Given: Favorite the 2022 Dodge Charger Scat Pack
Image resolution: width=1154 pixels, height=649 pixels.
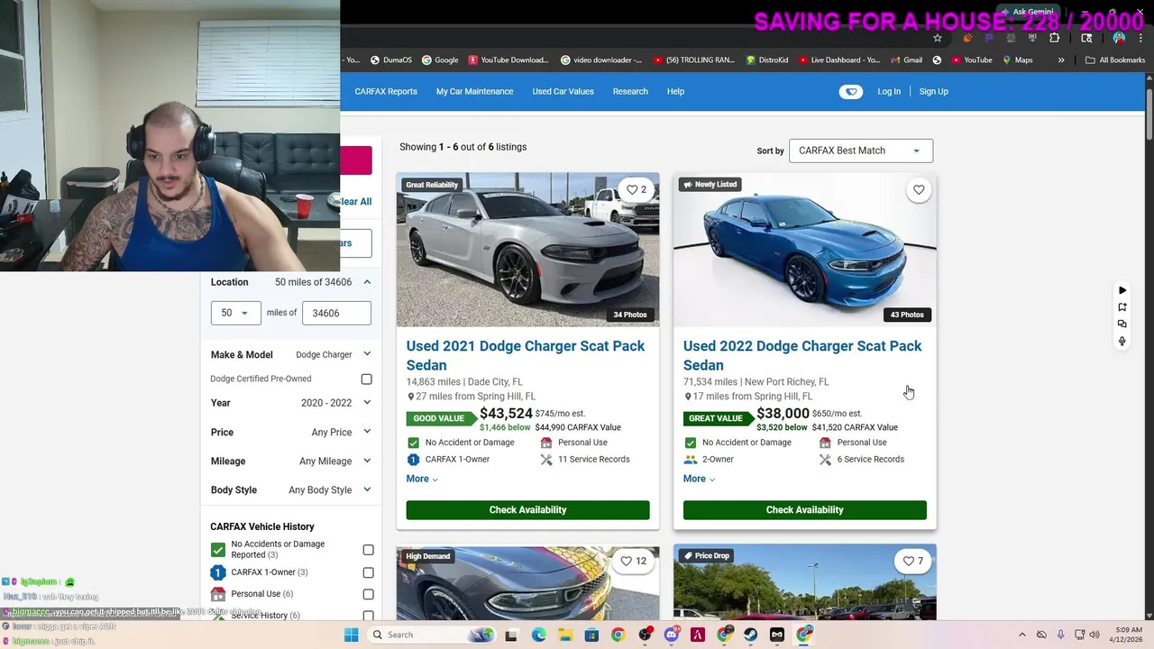Looking at the screenshot, I should [x=919, y=189].
